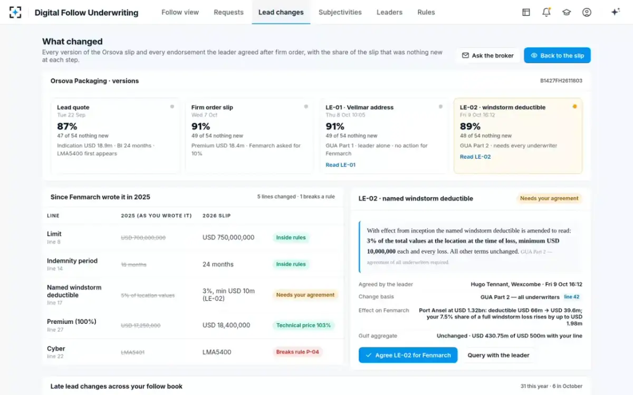Screen dimensions: 633x395
Task: Switch to the Requests tab
Action: [x=228, y=12]
